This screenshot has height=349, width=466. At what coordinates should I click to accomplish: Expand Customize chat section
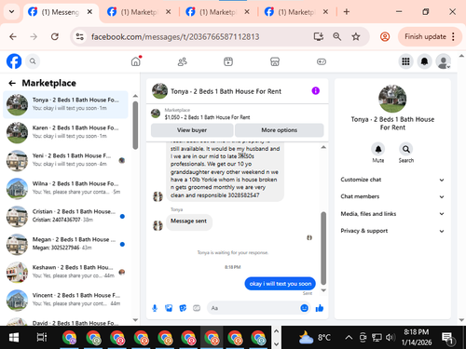(392, 180)
